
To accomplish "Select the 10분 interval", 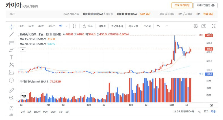I will click(31, 26).
